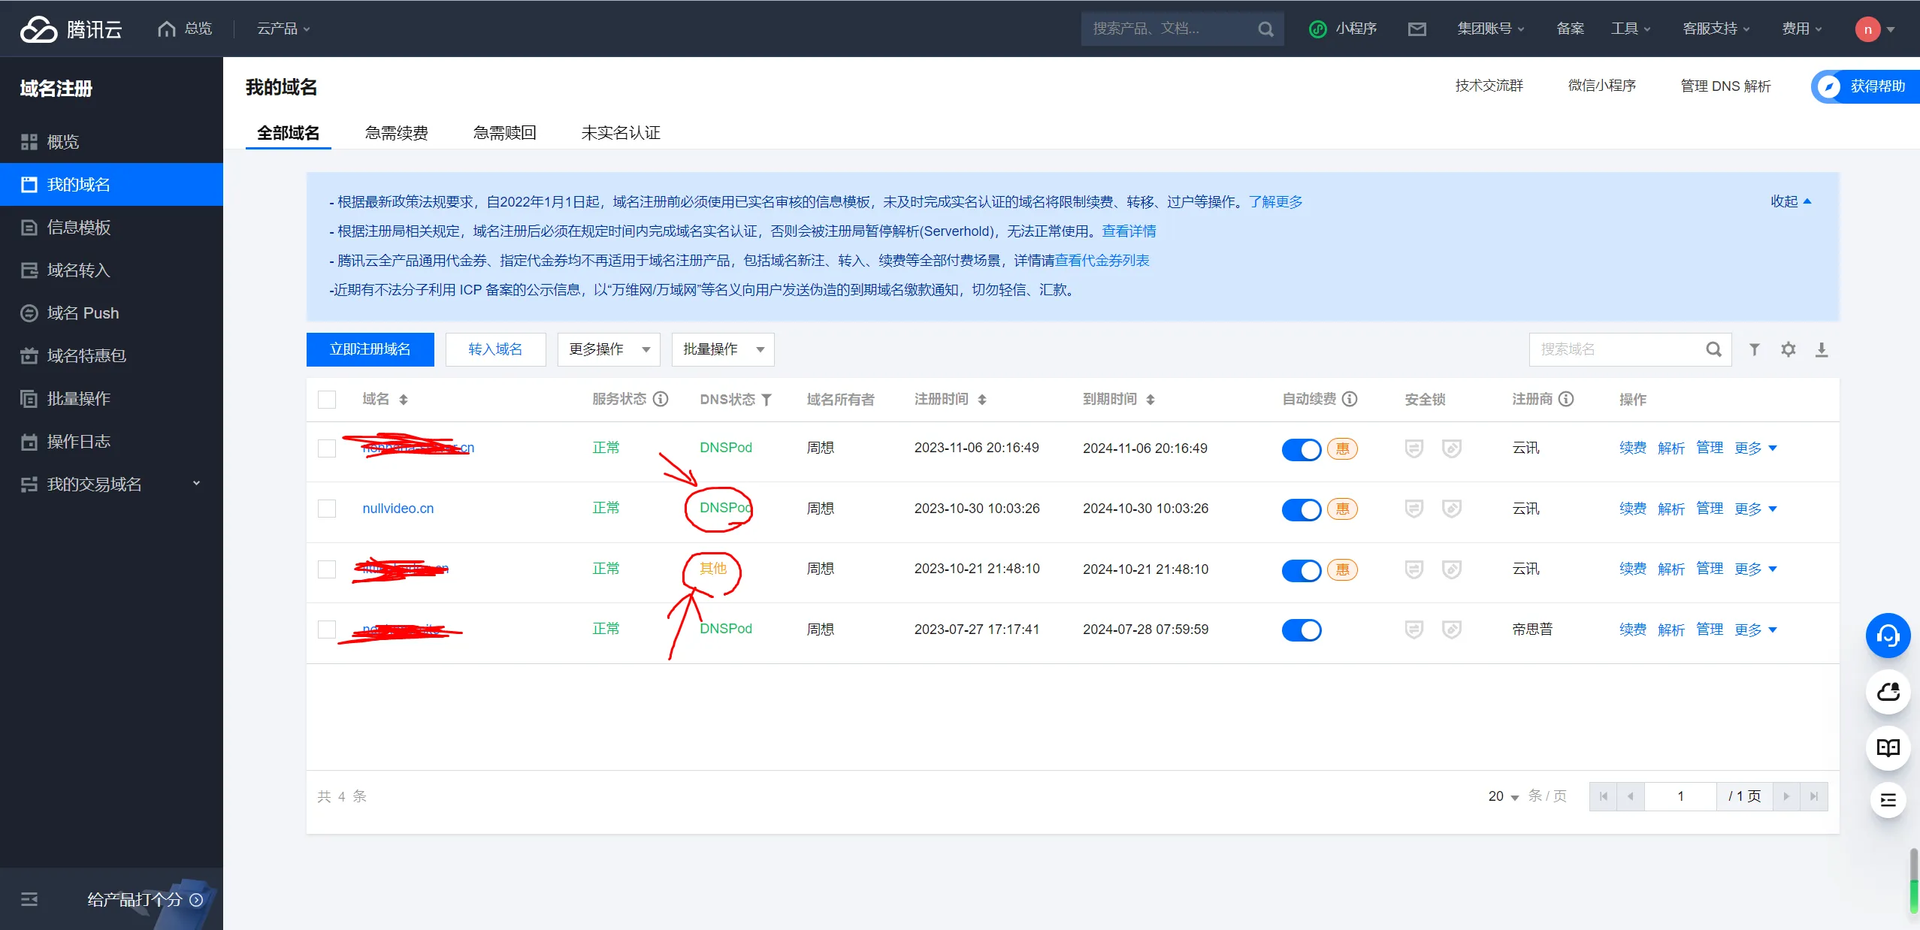Check the nullvideo.cn row checkbox
Screen dimensions: 1920x930
tap(327, 509)
